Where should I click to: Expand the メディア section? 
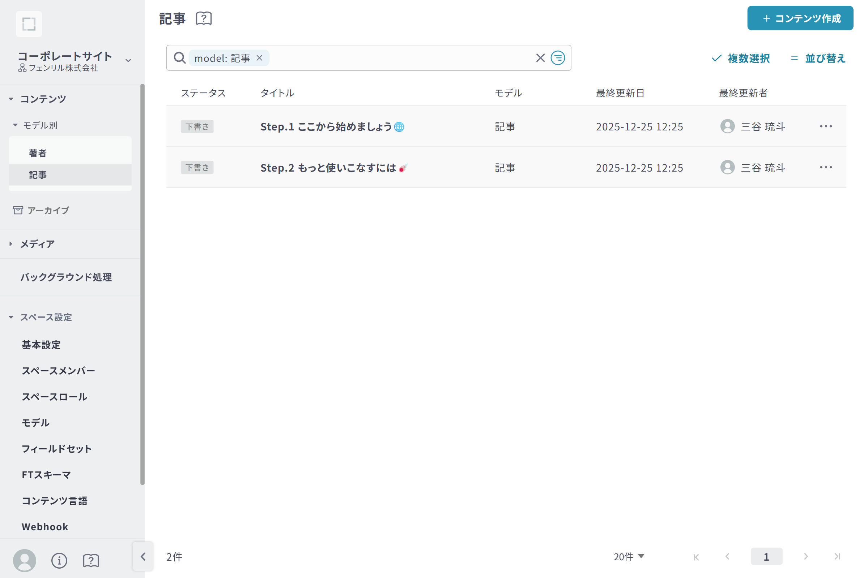pos(37,243)
